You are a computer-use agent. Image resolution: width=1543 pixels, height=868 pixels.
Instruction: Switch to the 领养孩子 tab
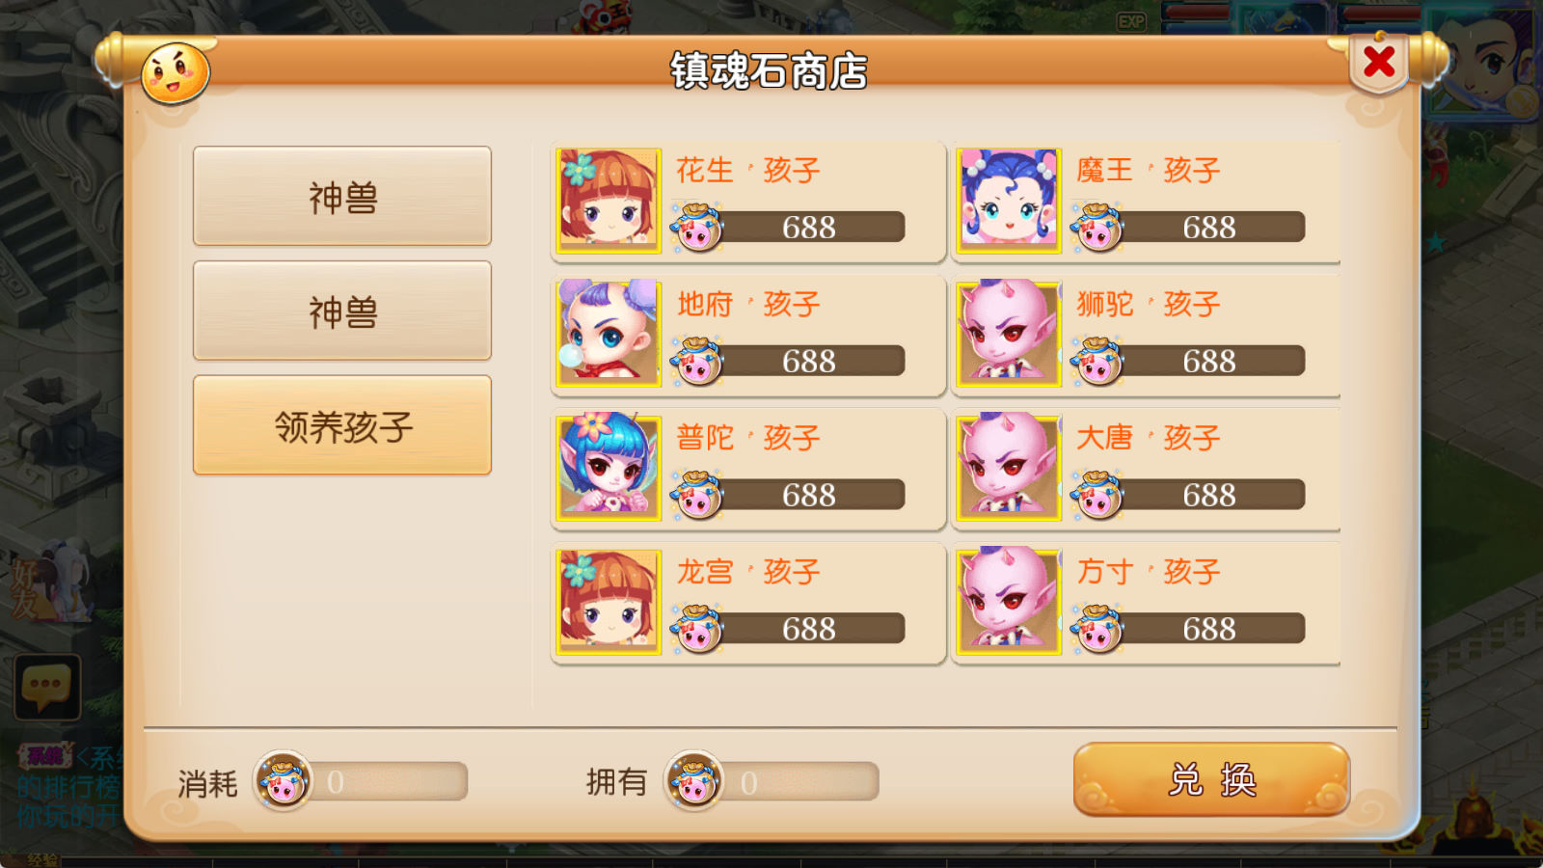342,425
